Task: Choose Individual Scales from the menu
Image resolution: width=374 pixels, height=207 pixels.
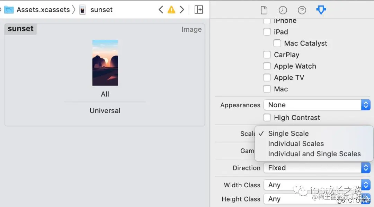Action: point(296,144)
